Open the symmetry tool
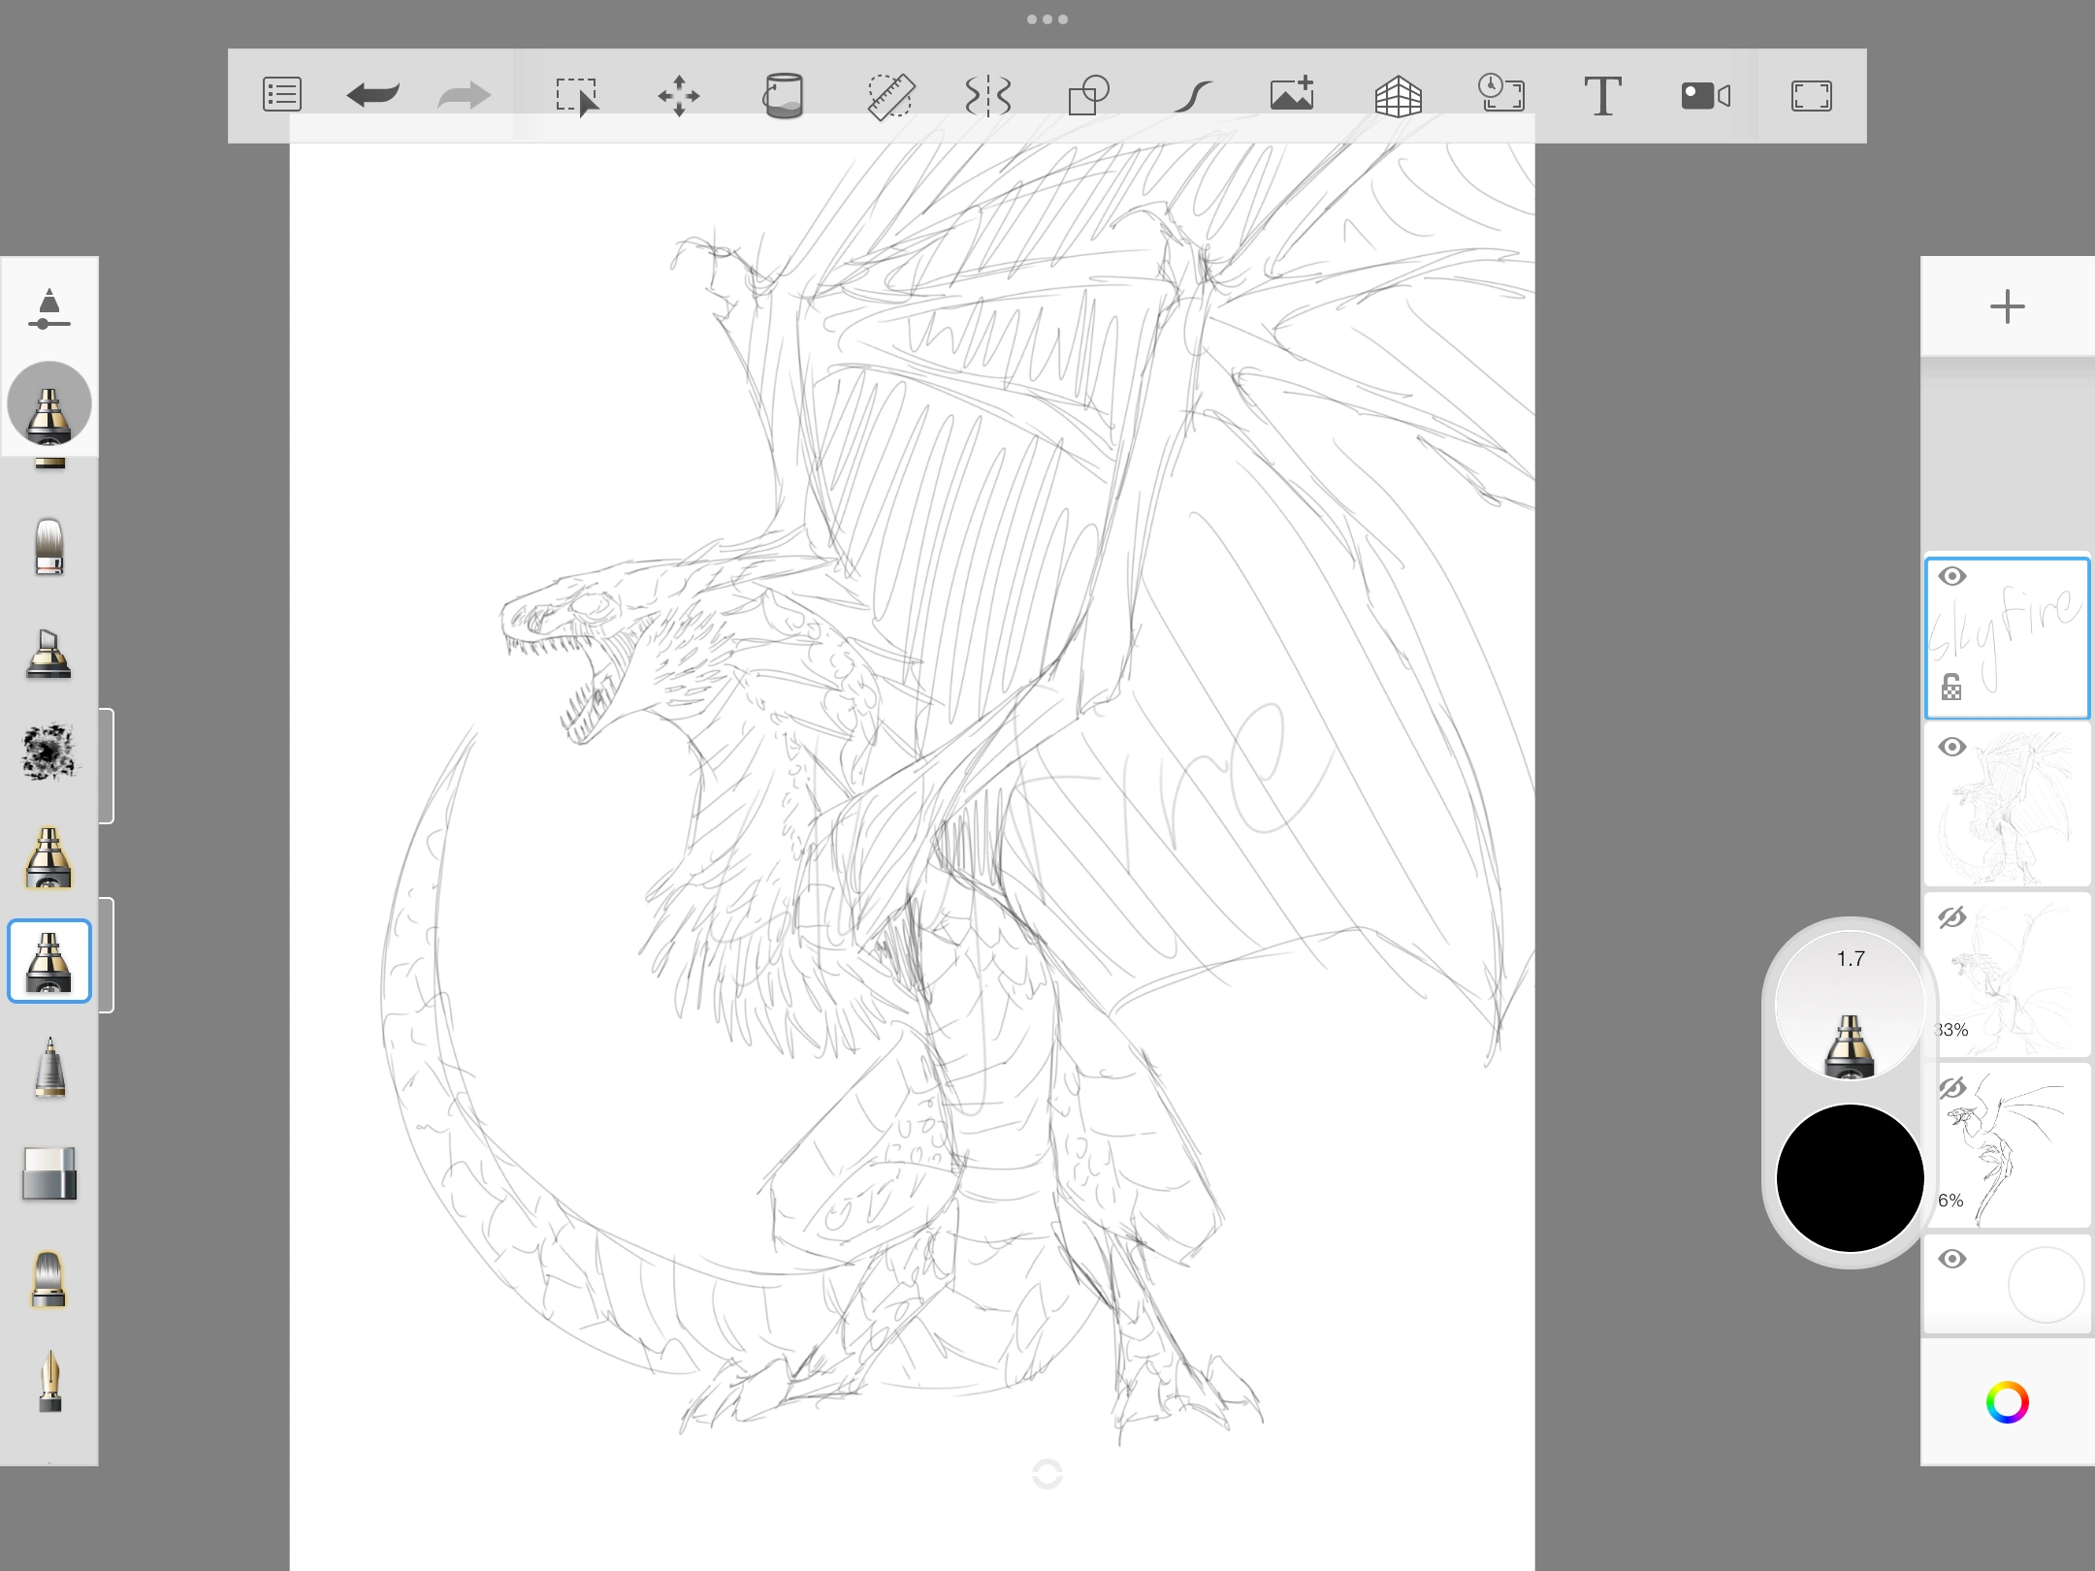This screenshot has height=1571, width=2095. 987,95
